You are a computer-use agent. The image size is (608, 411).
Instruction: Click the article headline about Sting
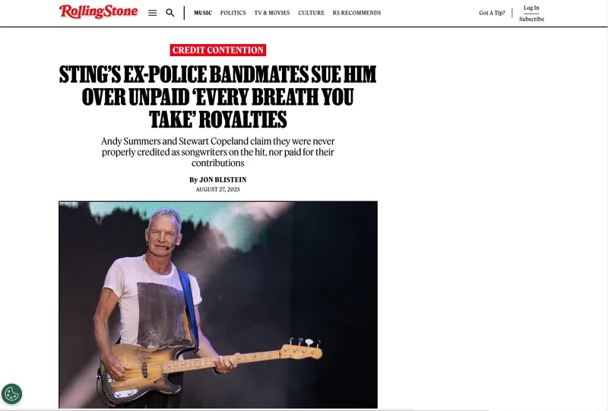click(x=218, y=96)
